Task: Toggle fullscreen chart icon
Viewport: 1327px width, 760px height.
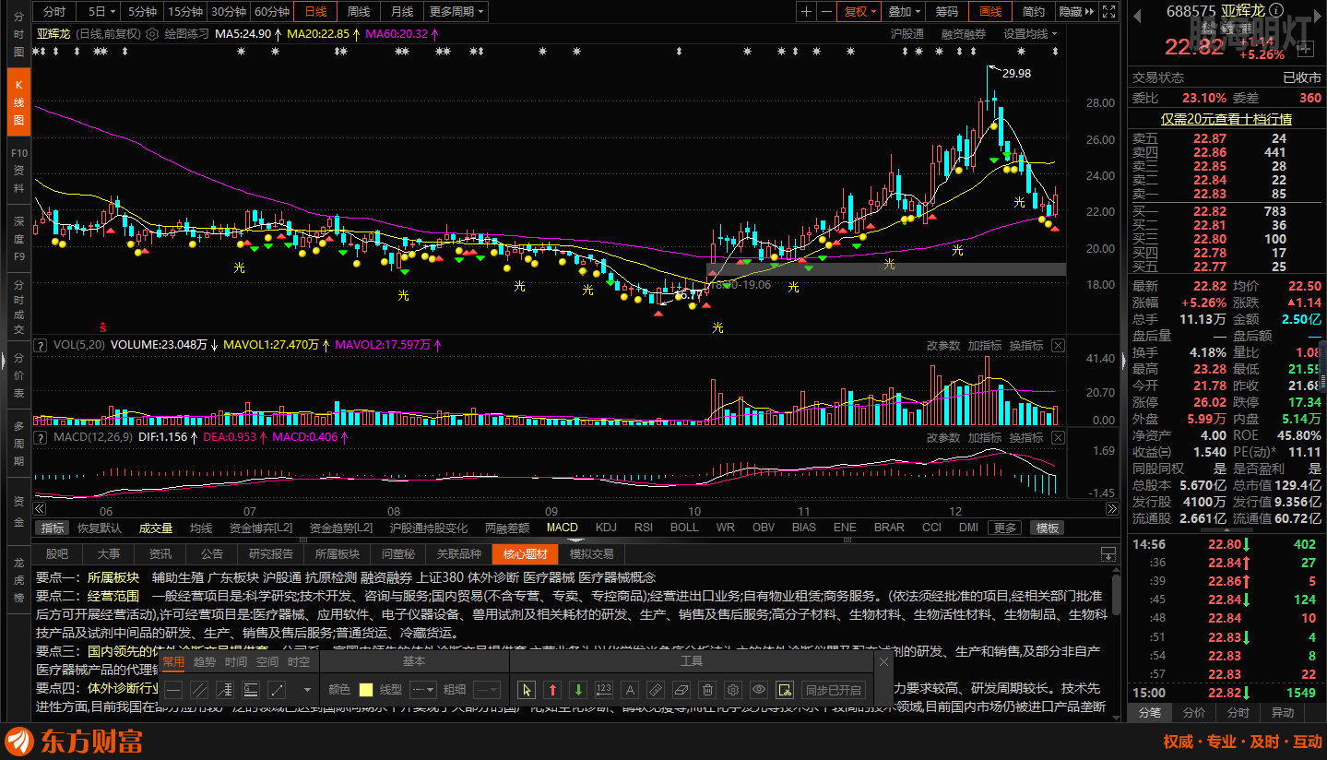Action: [1110, 11]
